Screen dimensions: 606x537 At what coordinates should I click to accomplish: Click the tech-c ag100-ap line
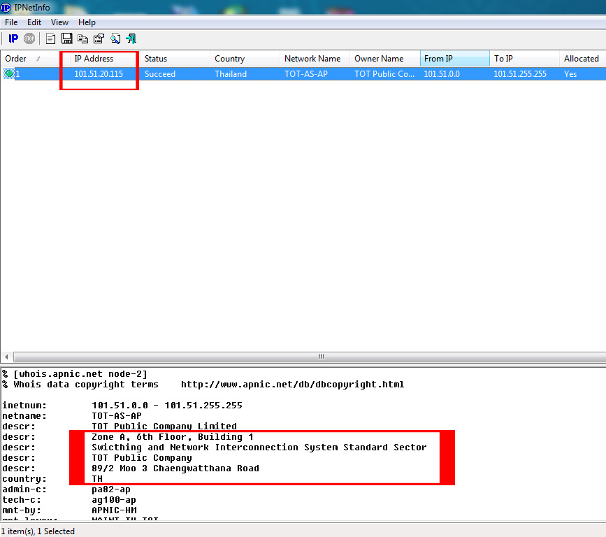coord(69,499)
